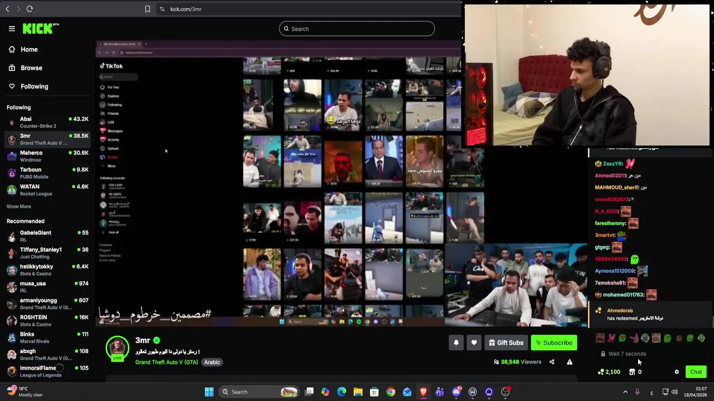Open Discord from taskbar
Screen dimensions: 714x401
coord(456,392)
